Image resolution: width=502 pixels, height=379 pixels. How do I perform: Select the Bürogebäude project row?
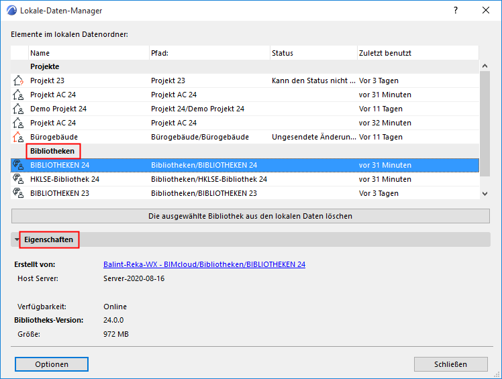coord(201,137)
